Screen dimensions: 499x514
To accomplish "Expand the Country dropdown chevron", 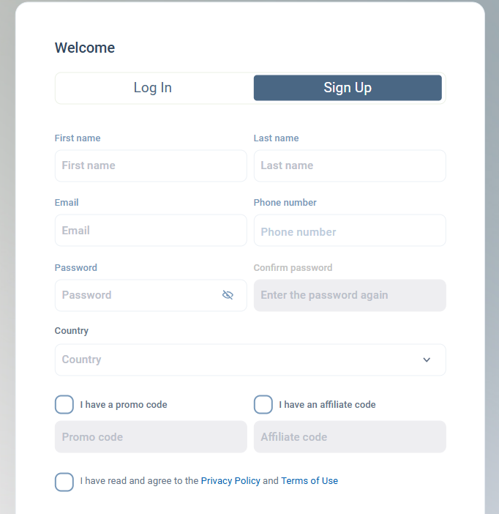I will 427,360.
